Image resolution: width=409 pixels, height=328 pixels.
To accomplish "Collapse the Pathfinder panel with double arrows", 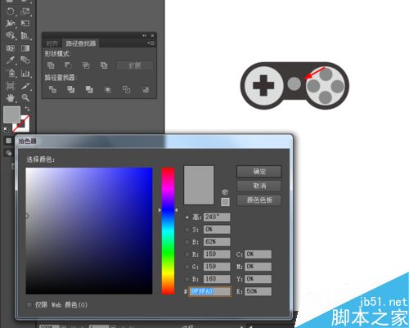I will point(144,35).
